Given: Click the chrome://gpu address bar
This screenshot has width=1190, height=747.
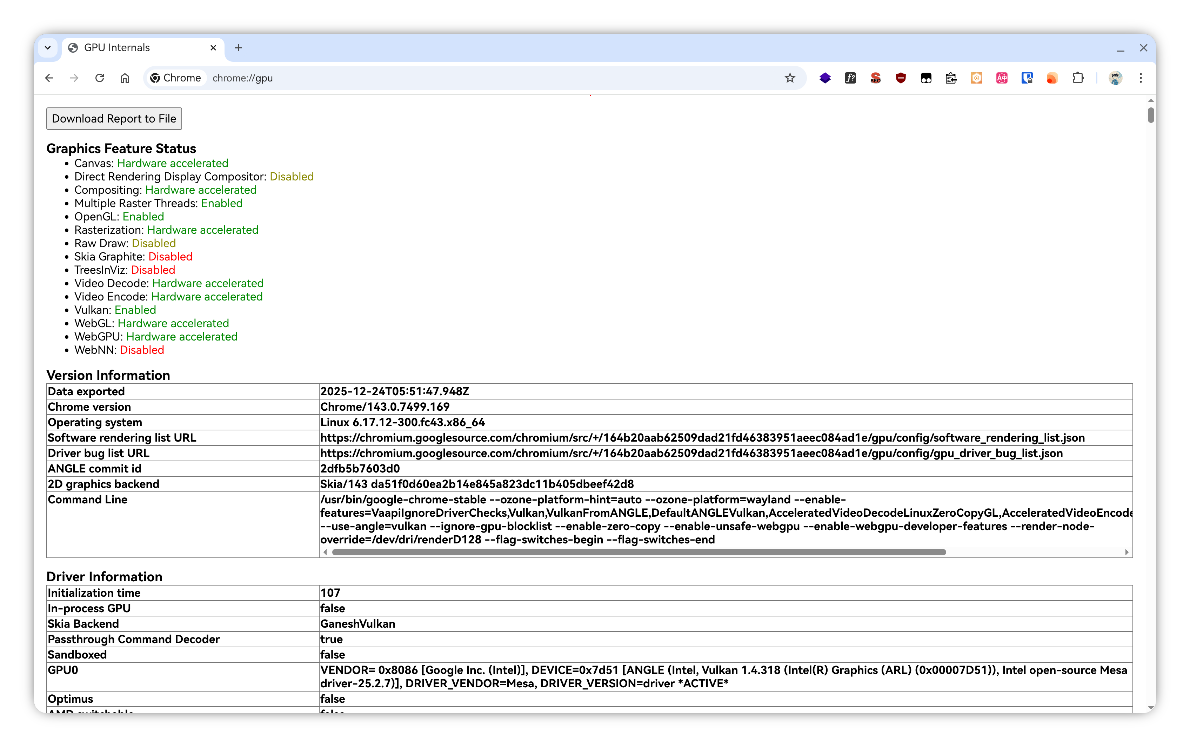Looking at the screenshot, I should pyautogui.click(x=444, y=78).
